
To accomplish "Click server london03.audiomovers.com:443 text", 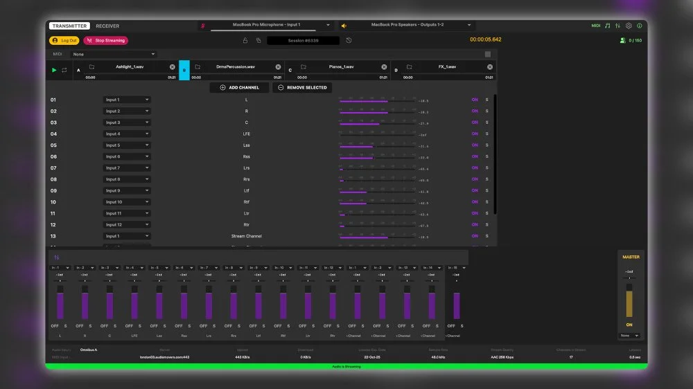I will point(164,357).
